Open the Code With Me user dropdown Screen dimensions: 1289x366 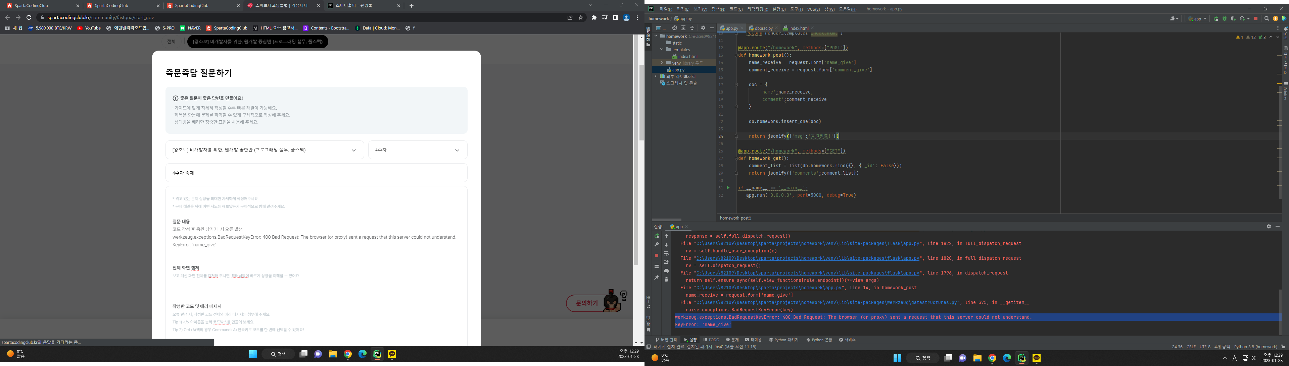1175,18
